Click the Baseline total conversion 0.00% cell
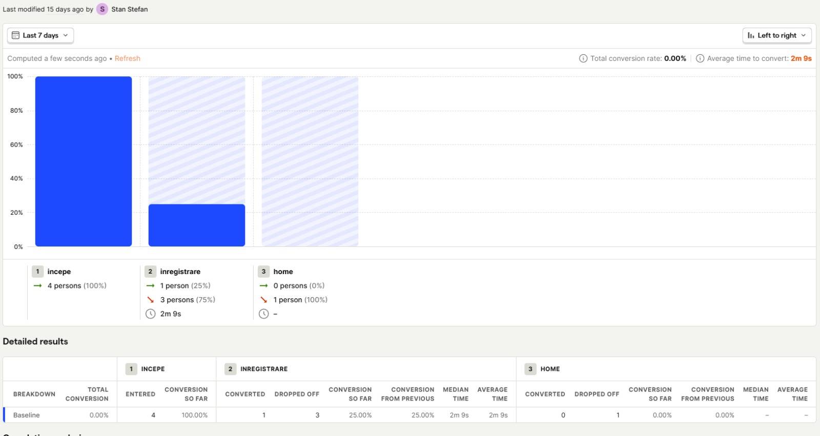This screenshot has height=436, width=820. click(99, 415)
